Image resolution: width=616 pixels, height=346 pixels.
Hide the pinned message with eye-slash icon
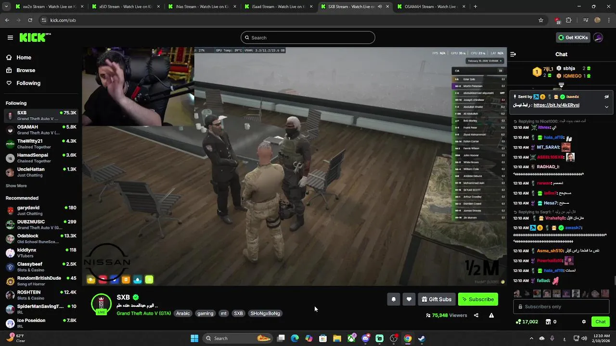(606, 97)
